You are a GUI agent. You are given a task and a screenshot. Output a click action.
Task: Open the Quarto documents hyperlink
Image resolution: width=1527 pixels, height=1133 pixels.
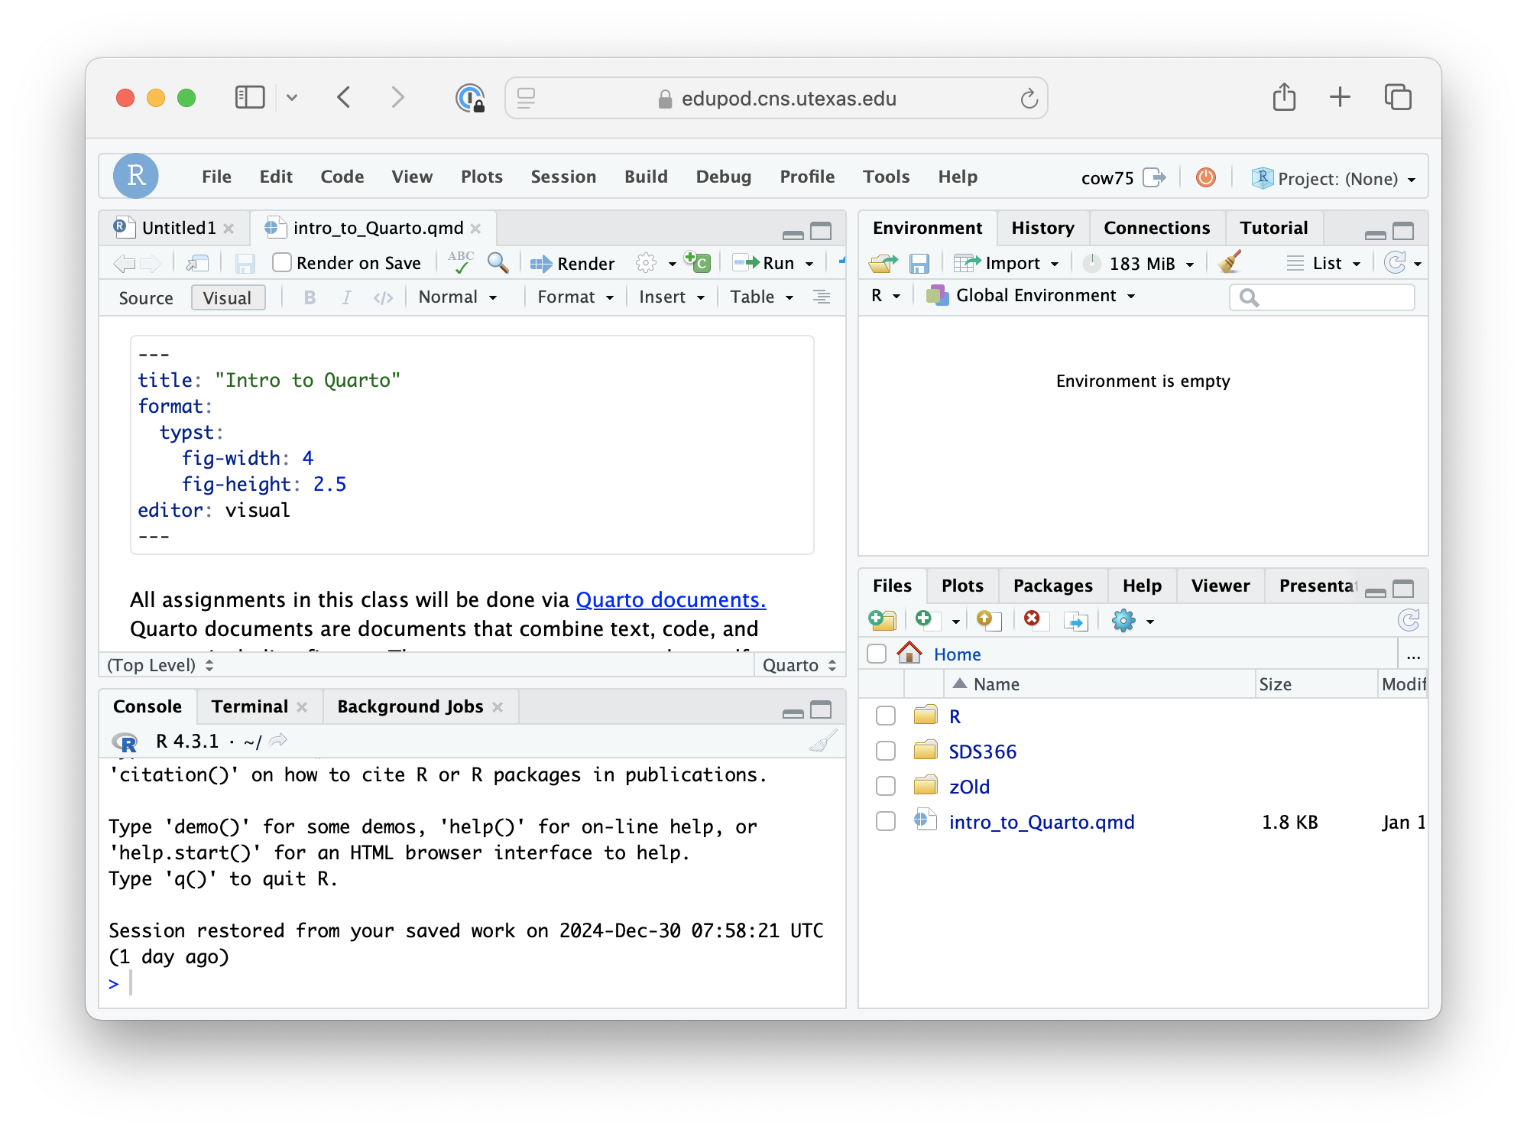pyautogui.click(x=670, y=600)
